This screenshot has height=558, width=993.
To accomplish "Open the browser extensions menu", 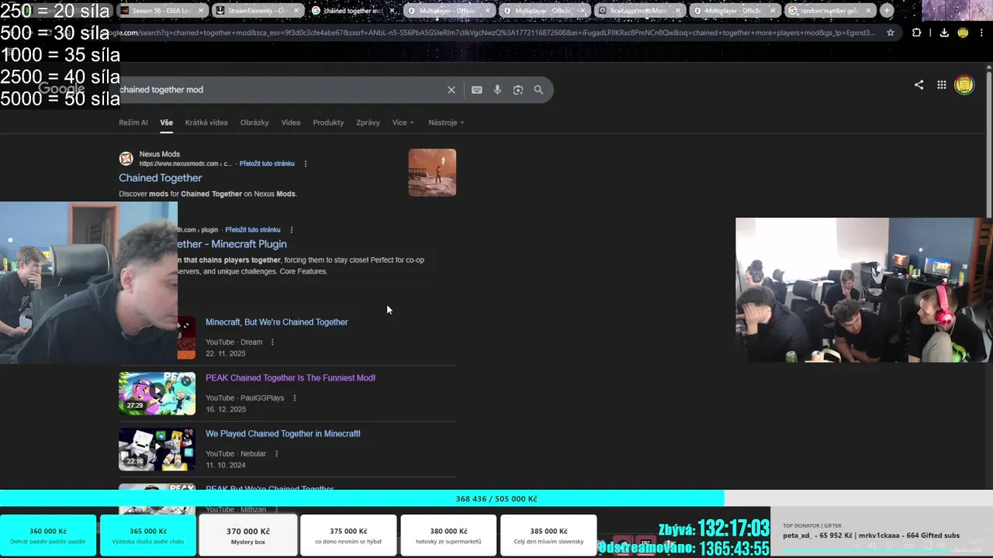I will (x=916, y=33).
